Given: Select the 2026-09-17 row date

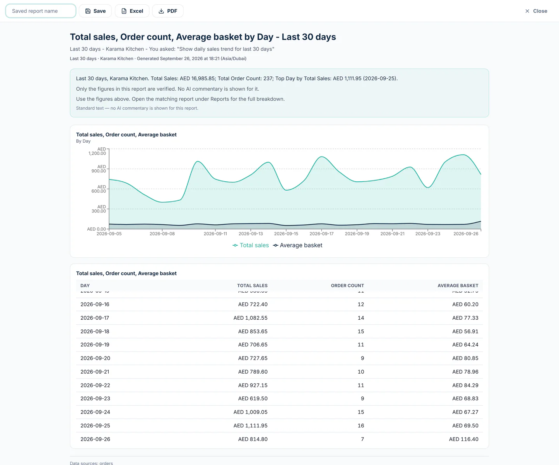Looking at the screenshot, I should (x=95, y=318).
